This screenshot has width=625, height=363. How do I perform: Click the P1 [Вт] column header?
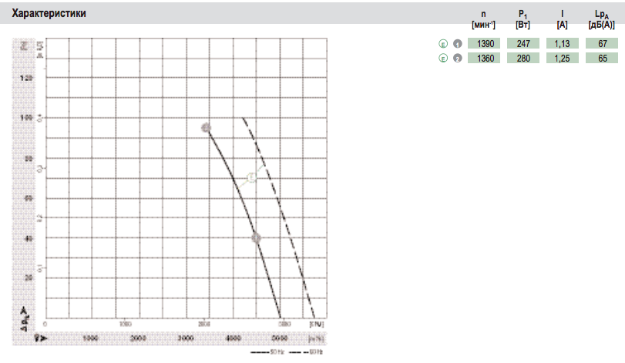523,20
